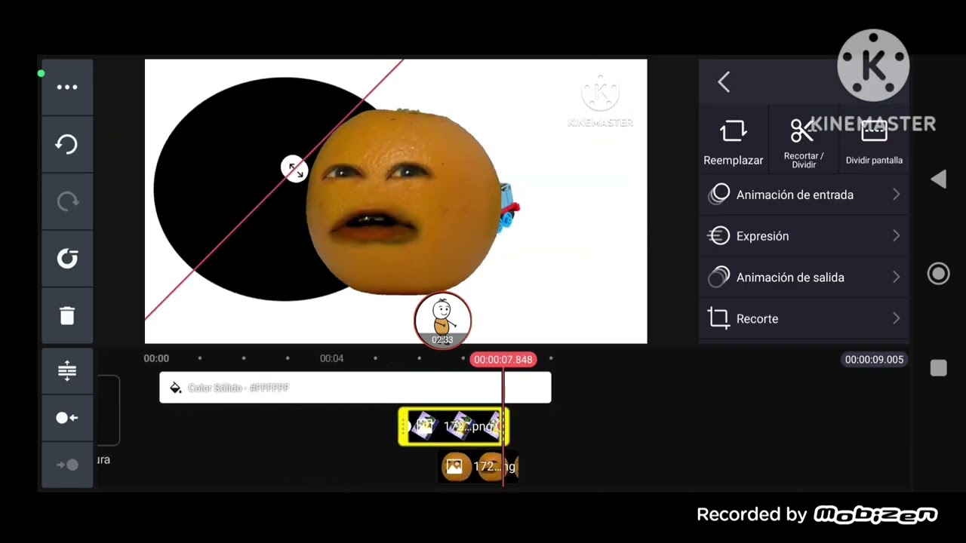Click the Expresión motion icon
This screenshot has height=543, width=966.
[718, 236]
